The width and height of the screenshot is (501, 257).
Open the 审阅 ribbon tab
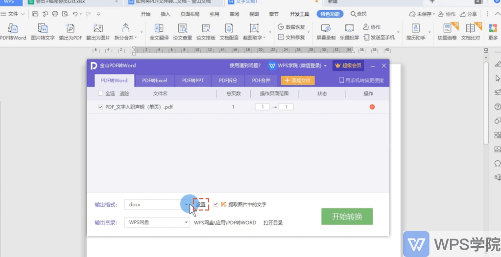click(x=234, y=14)
